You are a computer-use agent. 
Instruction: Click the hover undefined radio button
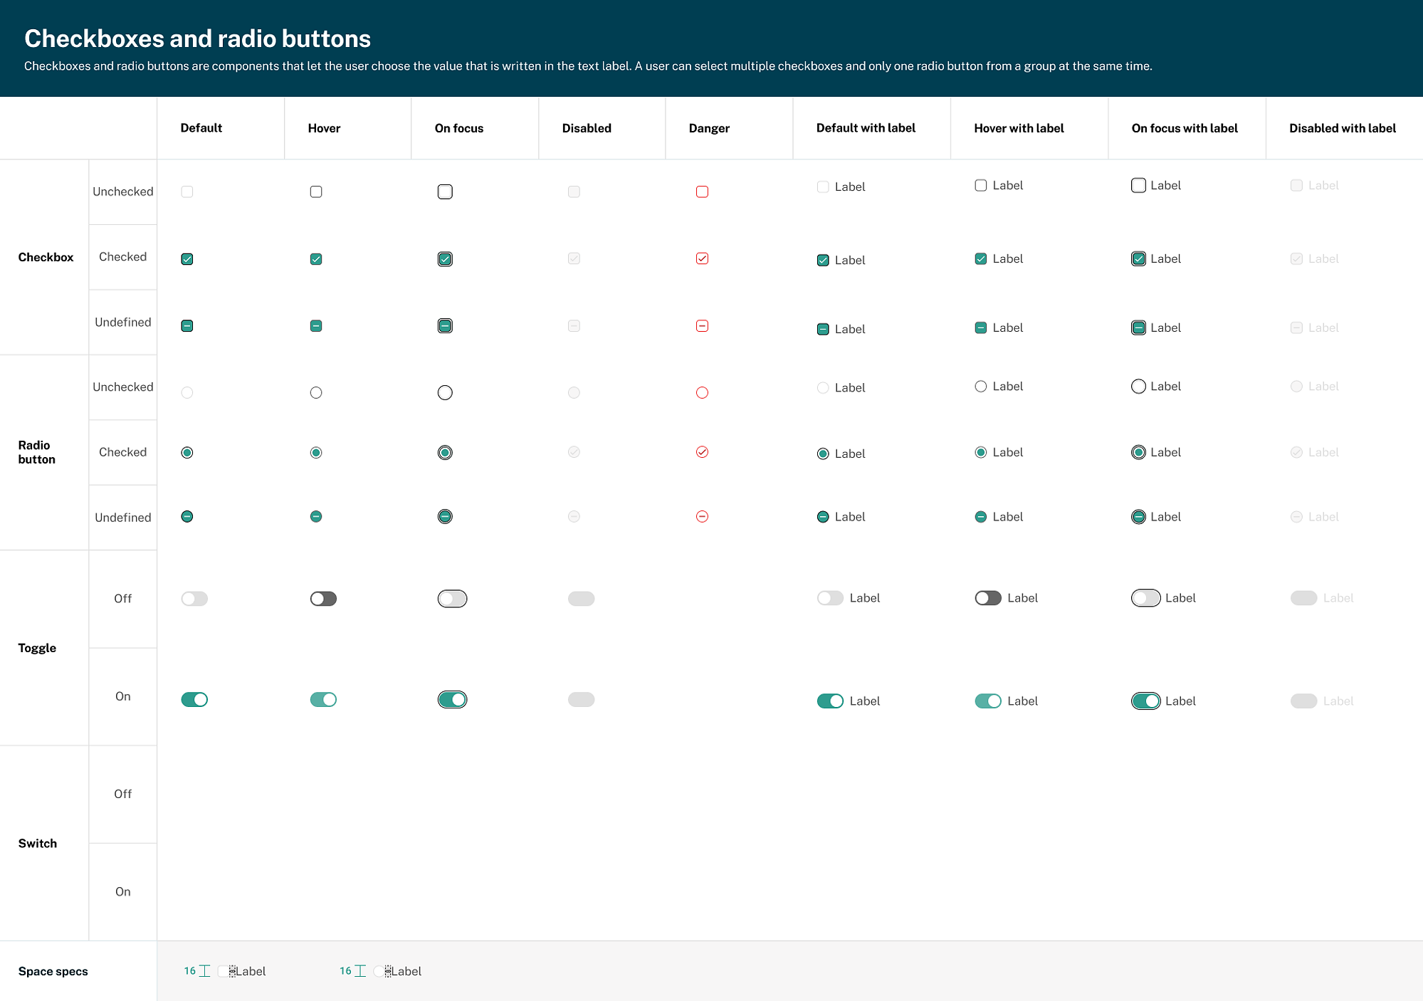click(x=316, y=516)
